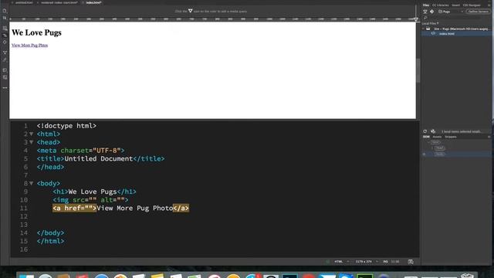Open the 1179 x 374 window size dropdown
The image size is (494, 278).
point(367,262)
